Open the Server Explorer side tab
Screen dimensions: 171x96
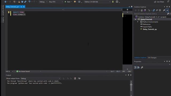[x=3, y=10]
